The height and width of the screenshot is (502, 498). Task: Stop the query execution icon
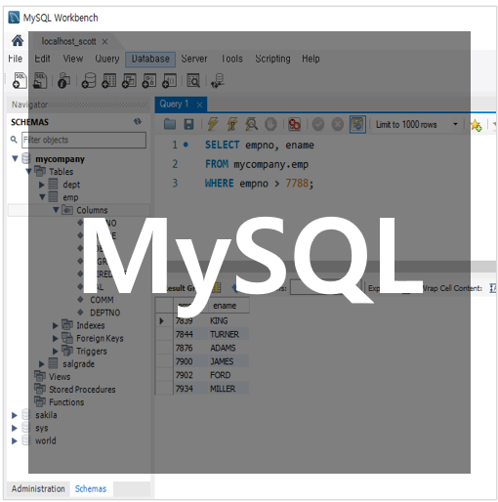(x=270, y=124)
